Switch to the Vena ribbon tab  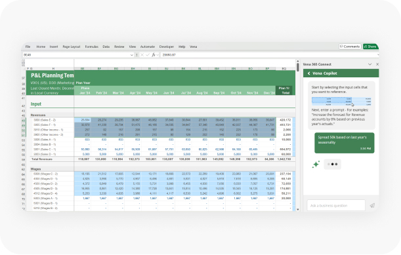click(x=194, y=47)
